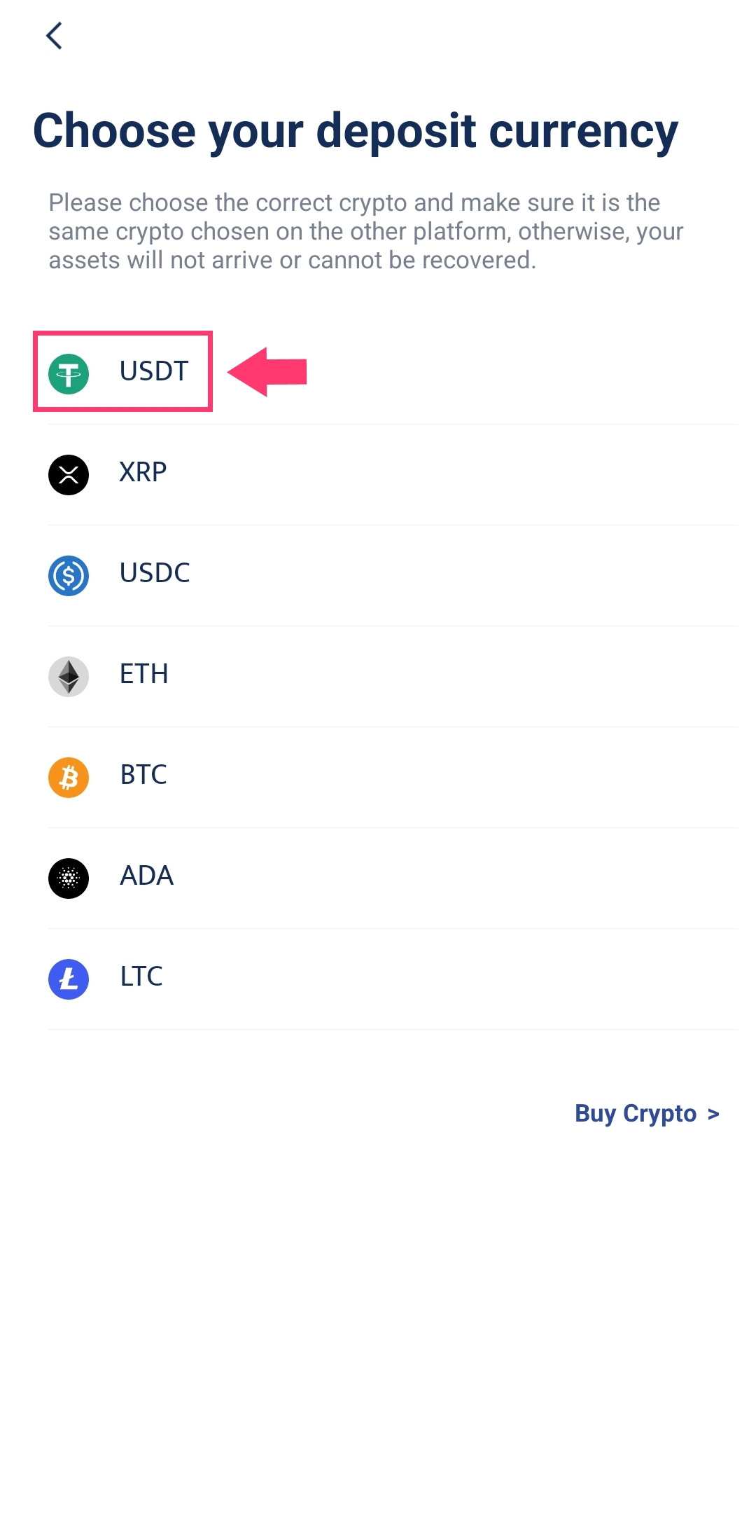
Task: Choose LTC from the list
Action: 141,977
